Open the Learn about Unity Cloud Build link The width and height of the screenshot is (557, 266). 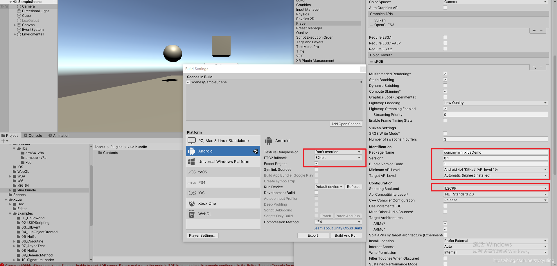pyautogui.click(x=337, y=228)
